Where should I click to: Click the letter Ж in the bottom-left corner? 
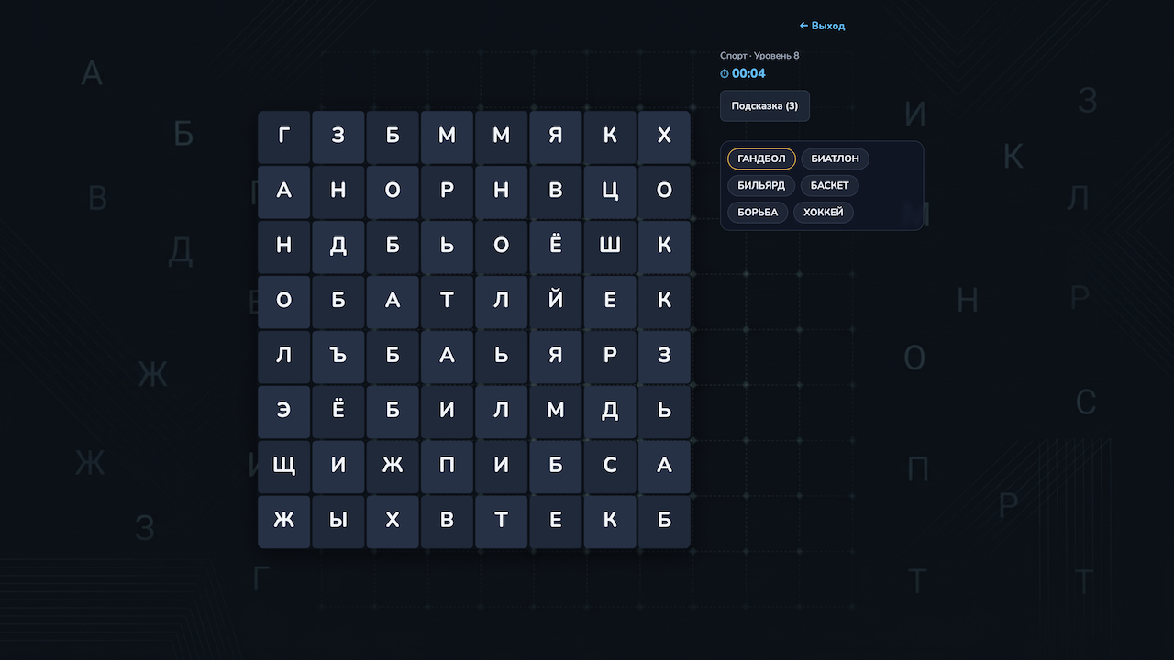(283, 521)
